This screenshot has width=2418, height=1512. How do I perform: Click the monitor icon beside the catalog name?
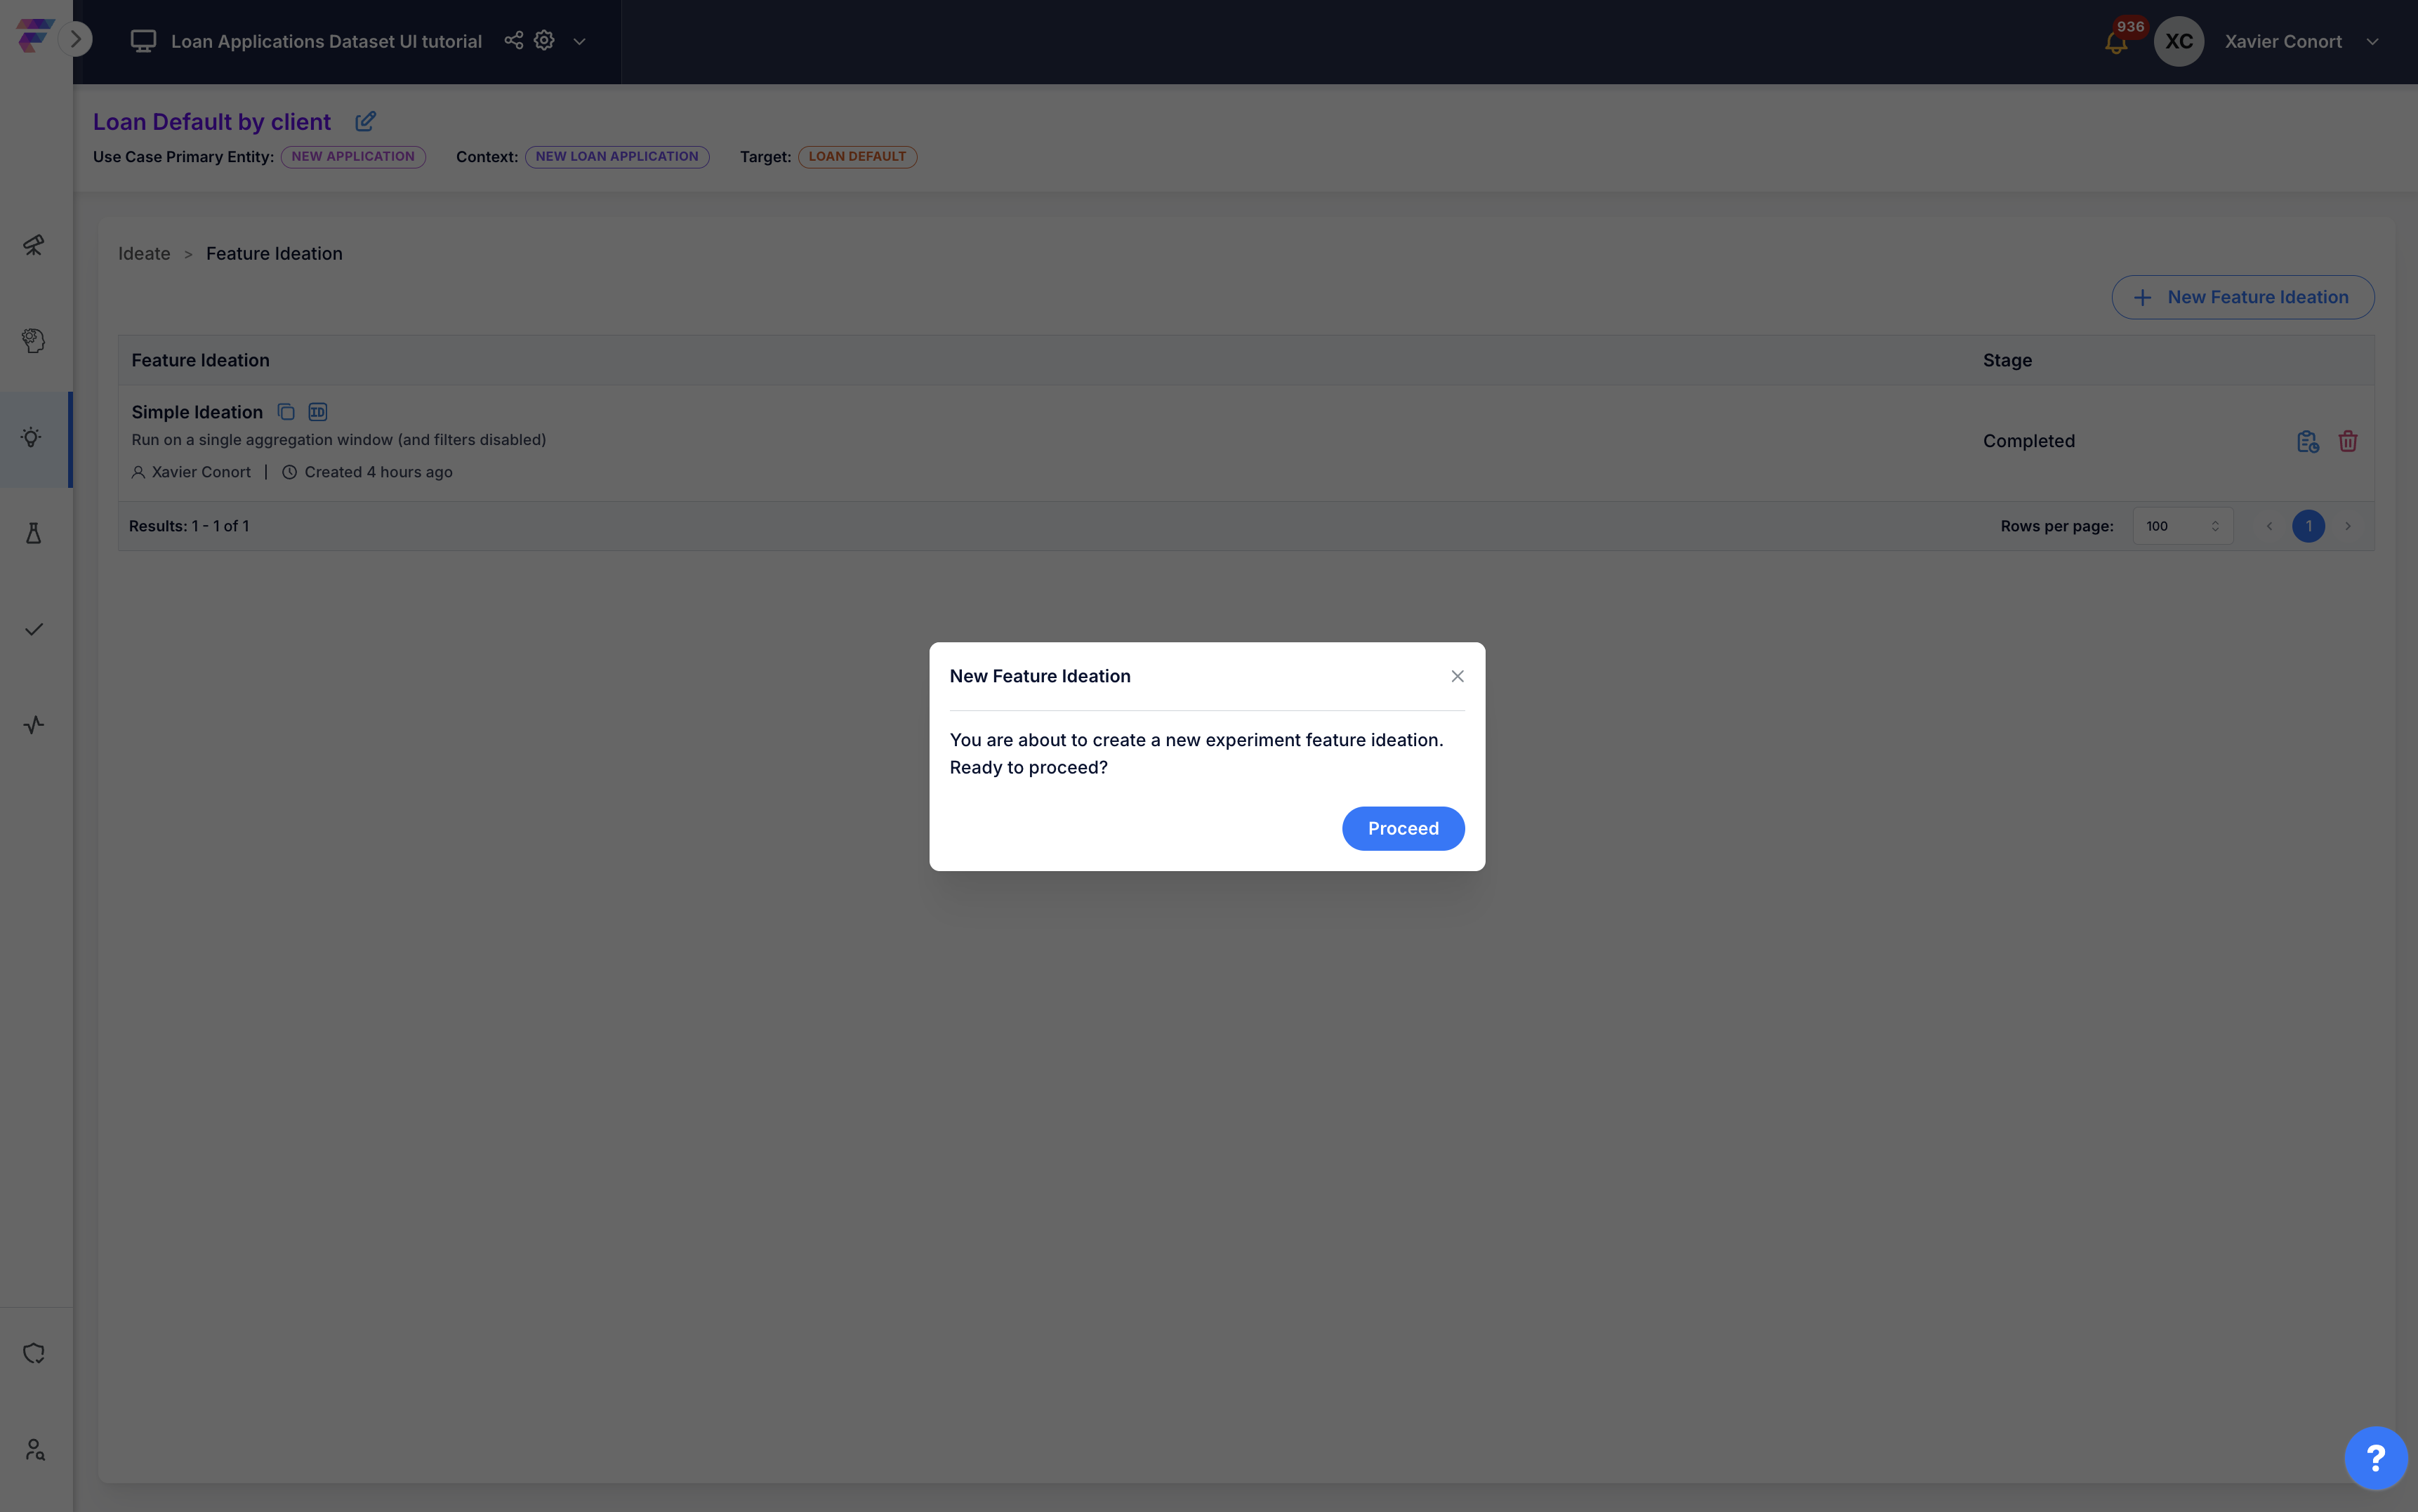point(143,41)
